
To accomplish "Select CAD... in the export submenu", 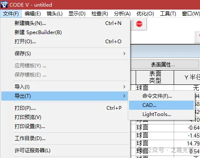I will click(x=161, y=105).
